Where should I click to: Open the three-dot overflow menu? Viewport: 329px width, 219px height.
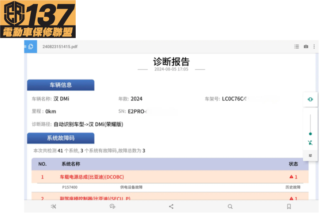[x=314, y=47]
